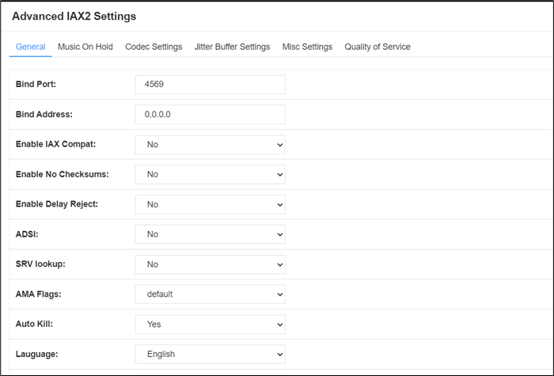Click the ADSI label

tap(27, 234)
